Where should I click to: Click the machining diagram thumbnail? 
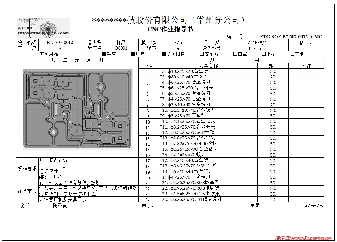tap(78, 109)
